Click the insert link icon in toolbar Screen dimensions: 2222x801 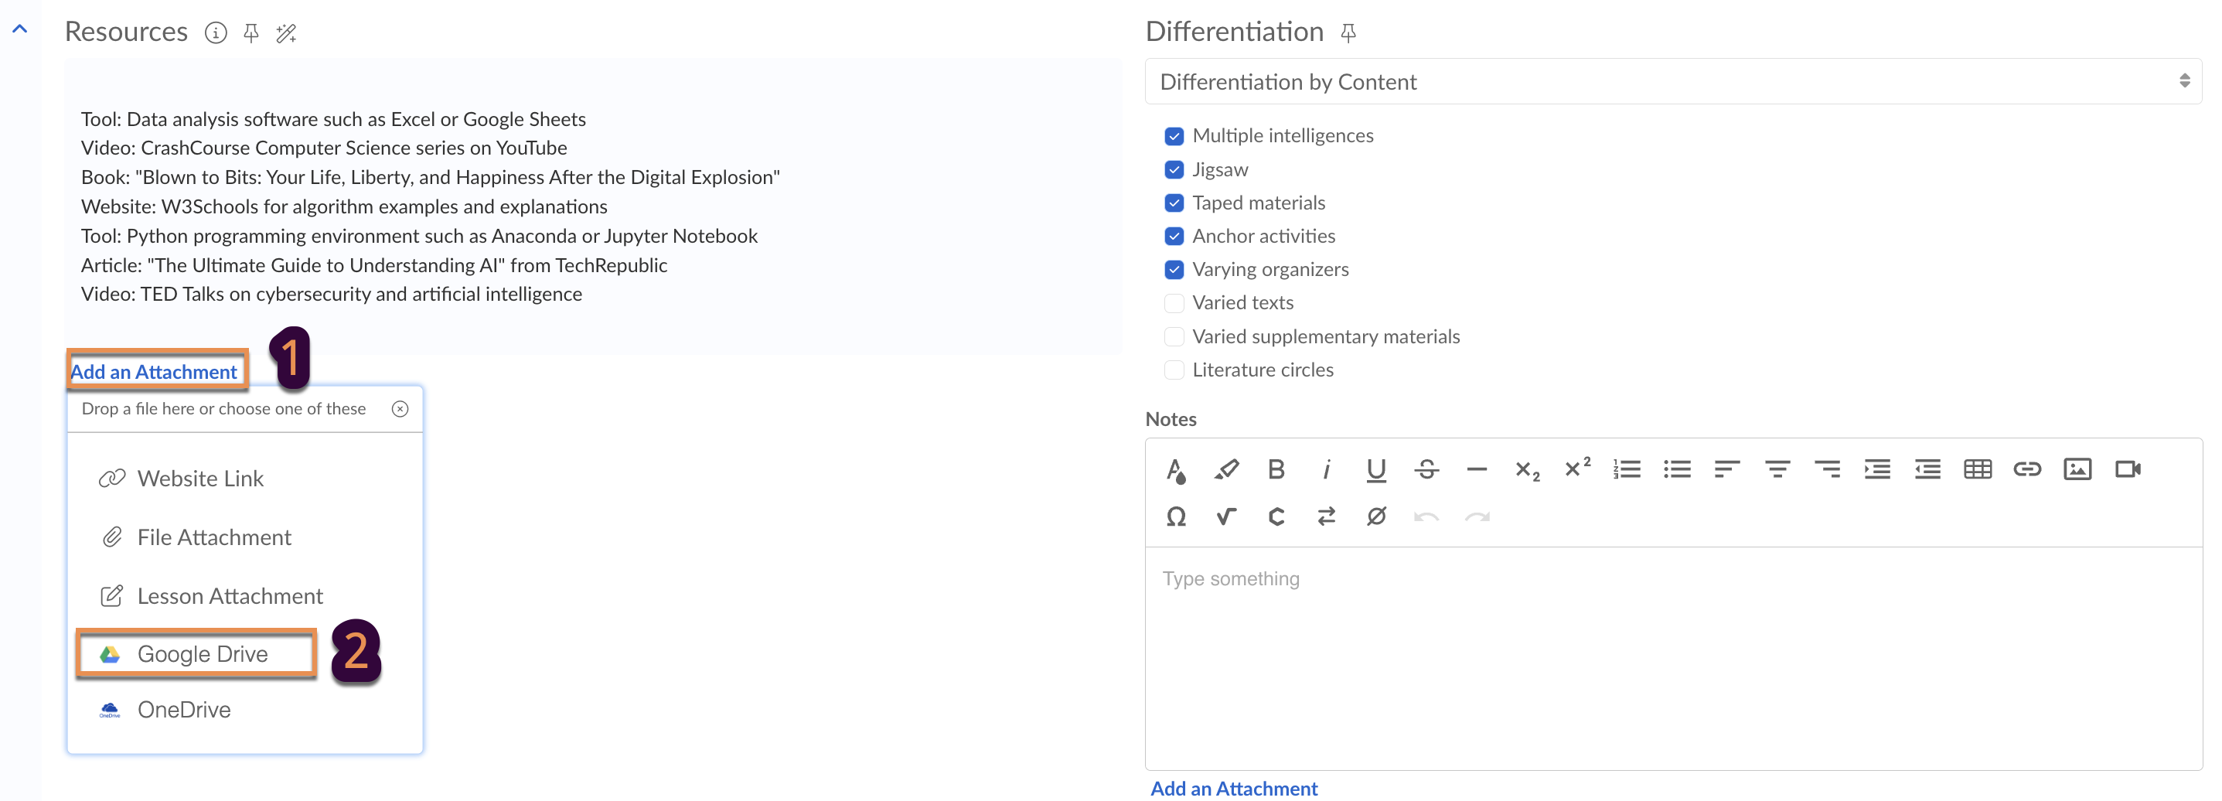pyautogui.click(x=2027, y=469)
